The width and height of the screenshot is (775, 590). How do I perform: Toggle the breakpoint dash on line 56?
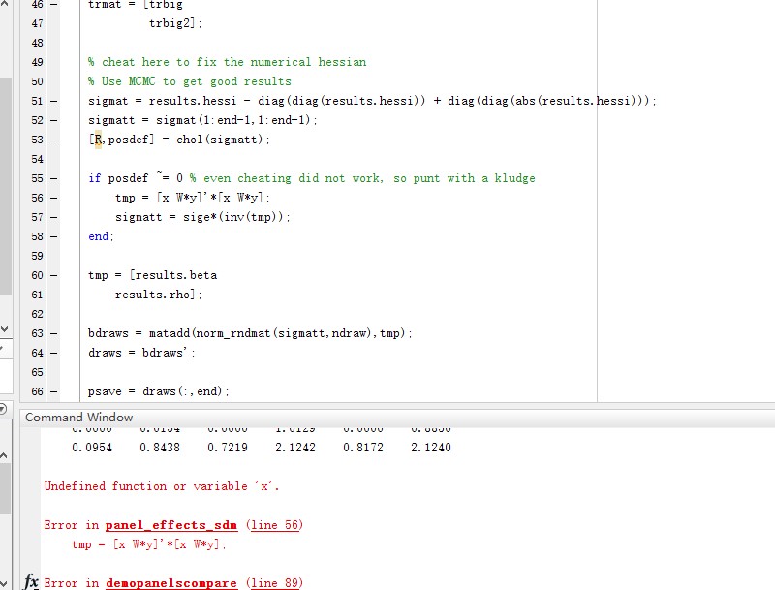52,198
